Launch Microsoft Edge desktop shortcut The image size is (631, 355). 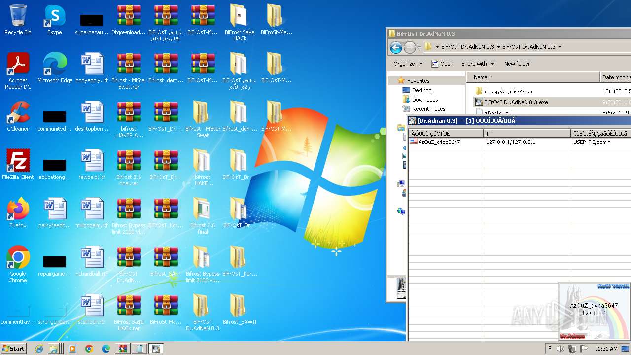(55, 68)
